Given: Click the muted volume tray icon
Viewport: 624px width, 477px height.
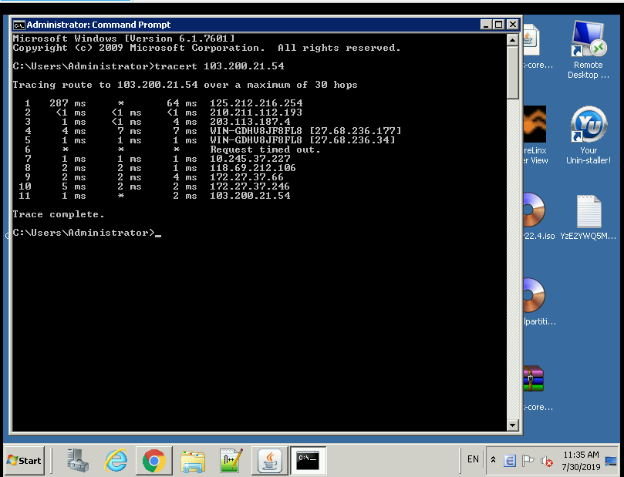Looking at the screenshot, I should pyautogui.click(x=546, y=461).
